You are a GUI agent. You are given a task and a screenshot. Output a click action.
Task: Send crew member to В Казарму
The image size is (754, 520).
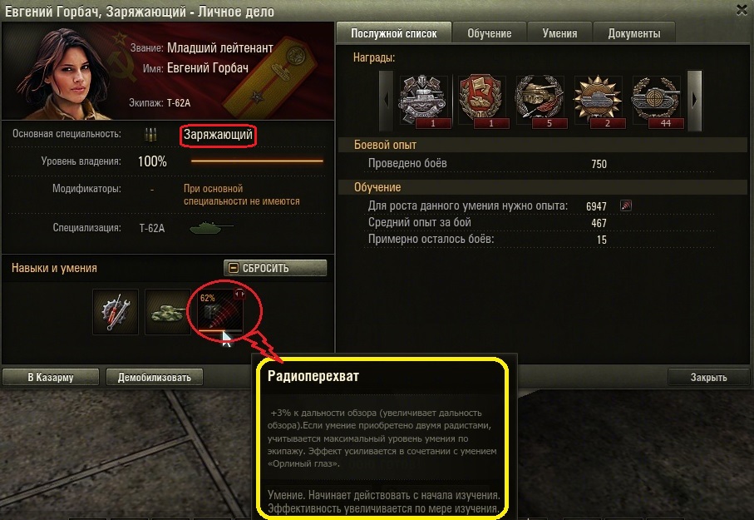coord(51,377)
